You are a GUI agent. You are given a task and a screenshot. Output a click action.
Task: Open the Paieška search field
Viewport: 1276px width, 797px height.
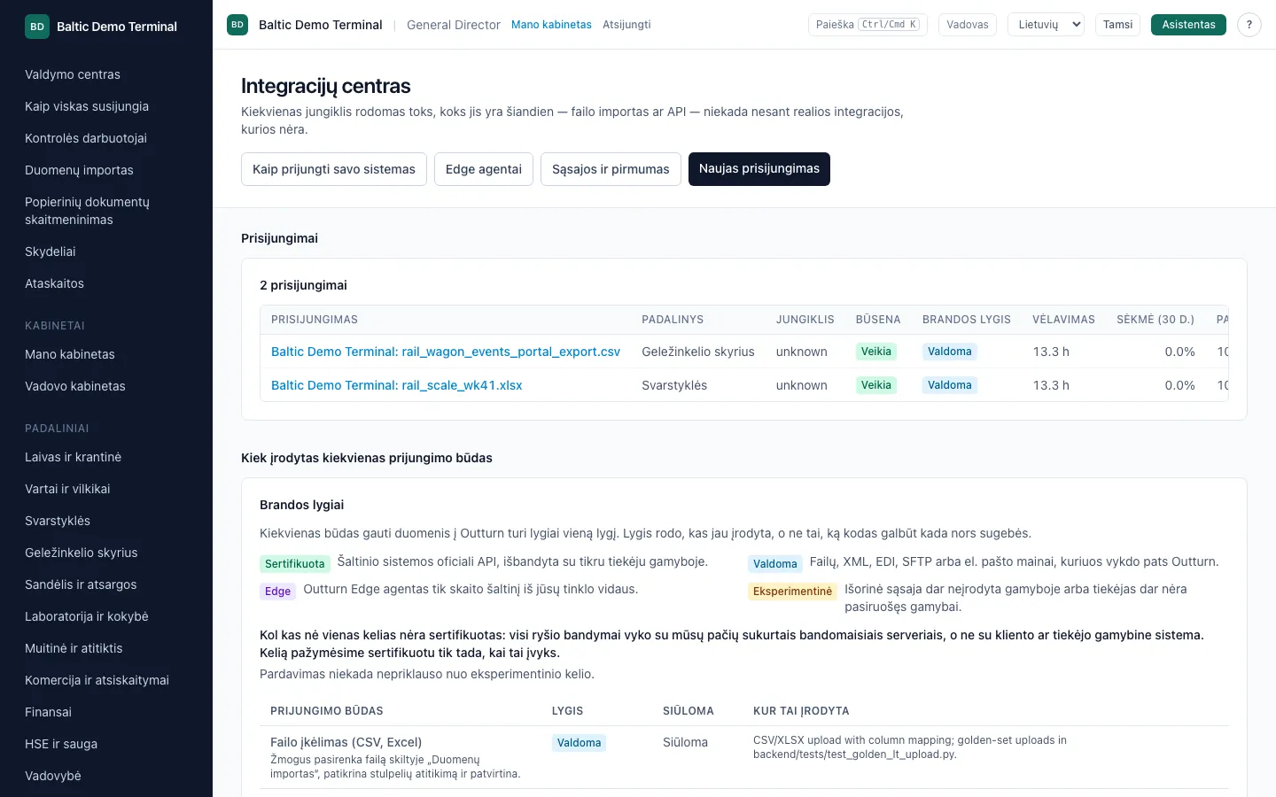pyautogui.click(x=868, y=25)
